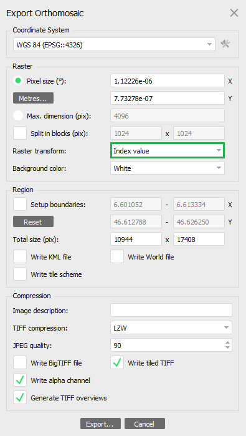Open the Background color dropdown
This screenshot has height=436, width=246.
pos(168,168)
